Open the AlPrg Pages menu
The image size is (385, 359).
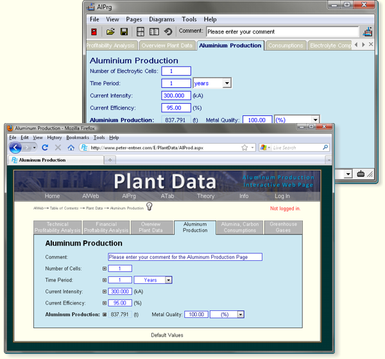[x=134, y=19]
